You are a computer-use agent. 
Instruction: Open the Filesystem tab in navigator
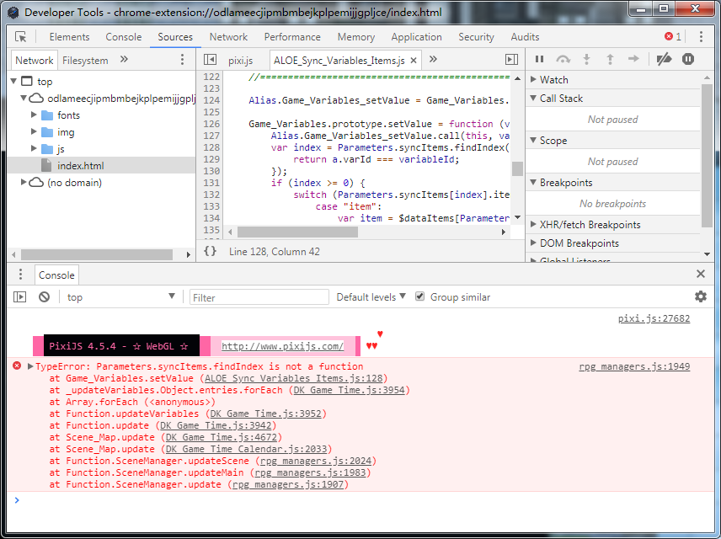point(86,61)
